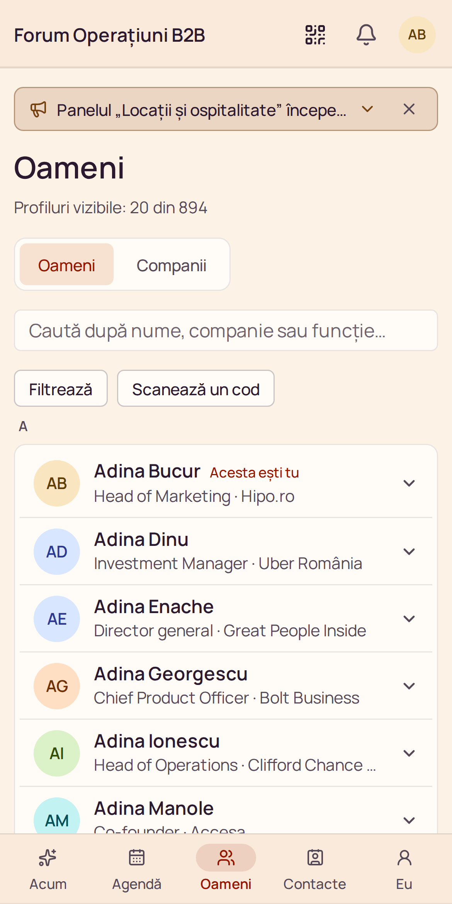The height and width of the screenshot is (904, 452).
Task: Open the Eu profile tab icon
Action: point(404,858)
